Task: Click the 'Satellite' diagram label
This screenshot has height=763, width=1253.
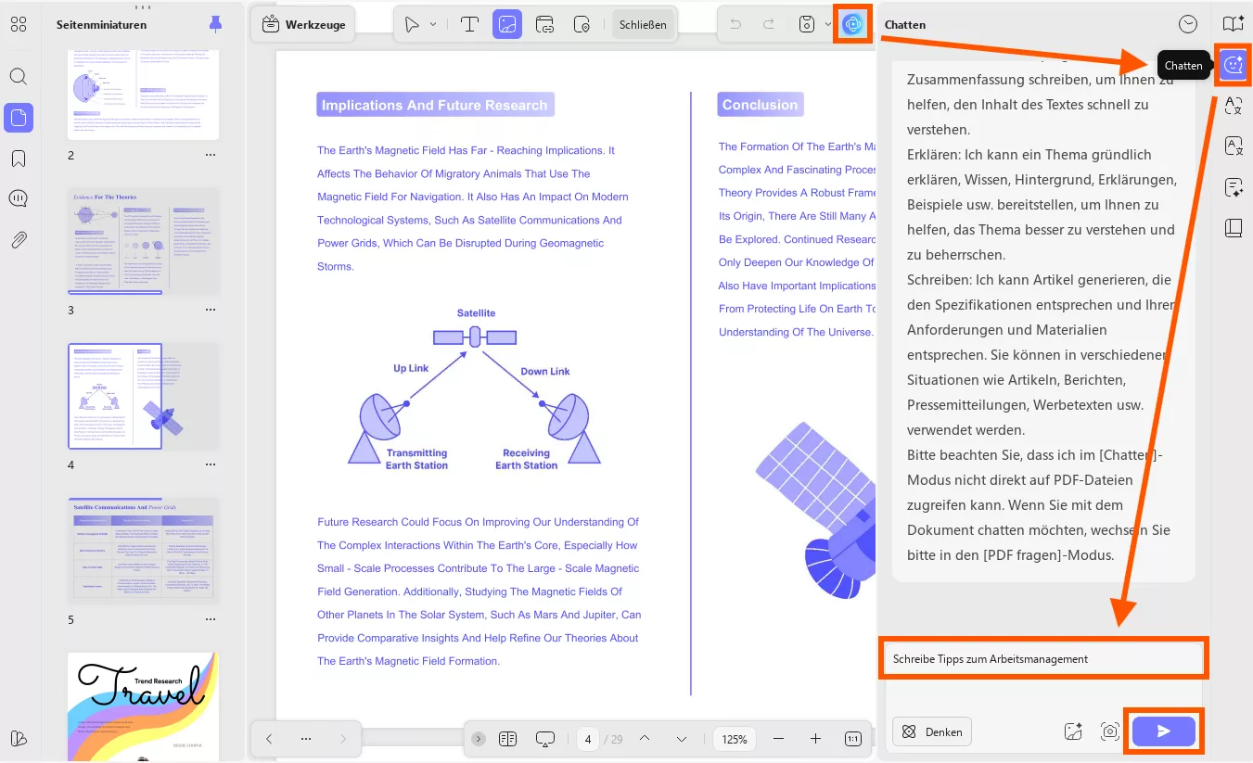Action: [x=476, y=313]
